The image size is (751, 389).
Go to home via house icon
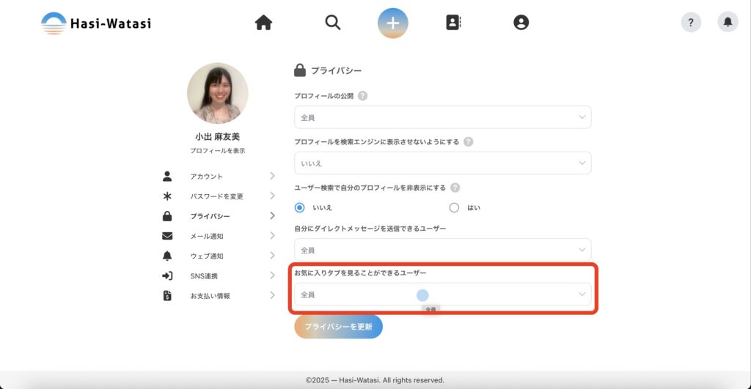pos(263,23)
